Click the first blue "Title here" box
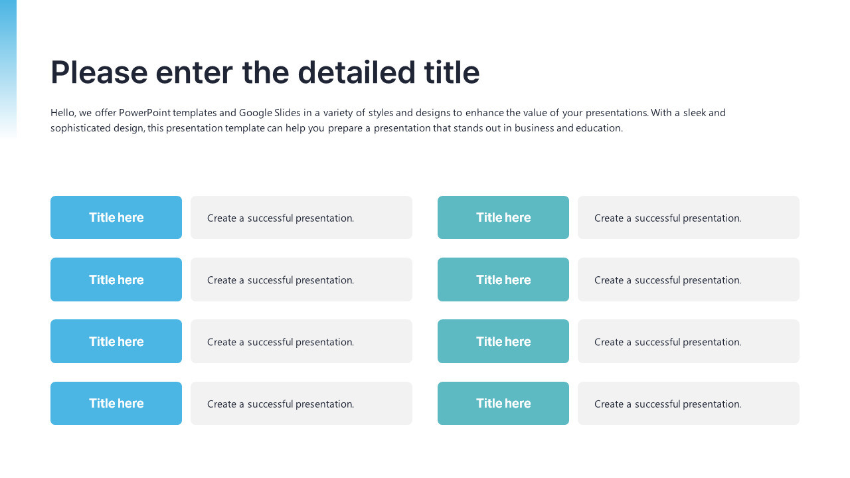 click(x=116, y=217)
